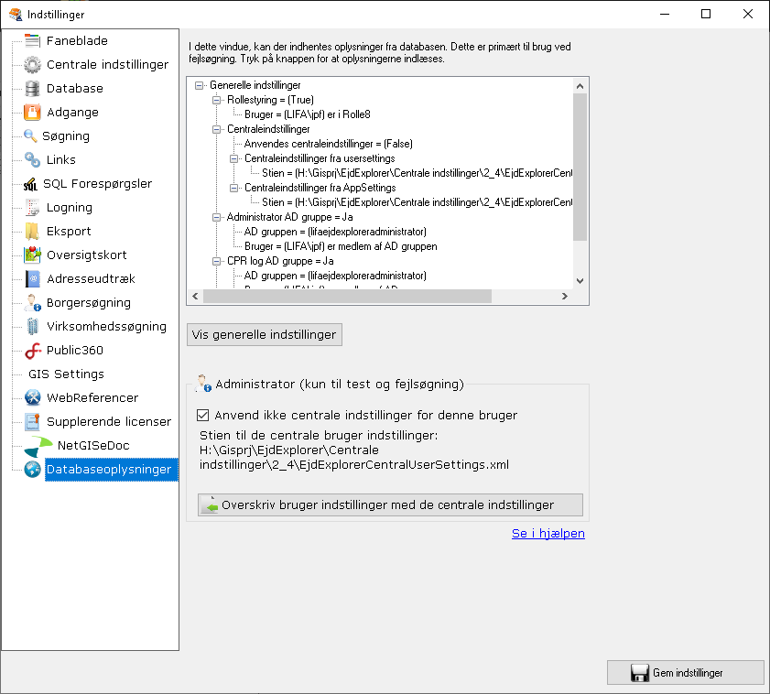Open 'Se i hjælpen' help link
Screen dimensions: 770x694
[548, 533]
